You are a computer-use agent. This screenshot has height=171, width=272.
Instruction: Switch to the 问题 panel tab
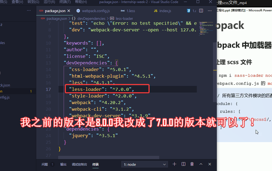[44, 164]
